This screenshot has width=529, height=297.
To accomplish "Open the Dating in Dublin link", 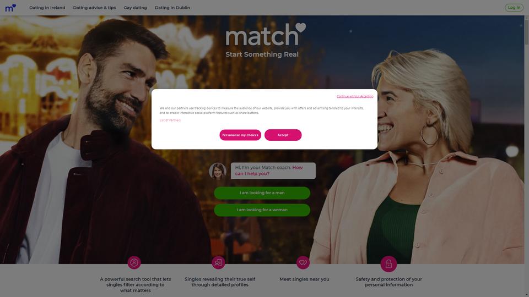I will 172,7.
